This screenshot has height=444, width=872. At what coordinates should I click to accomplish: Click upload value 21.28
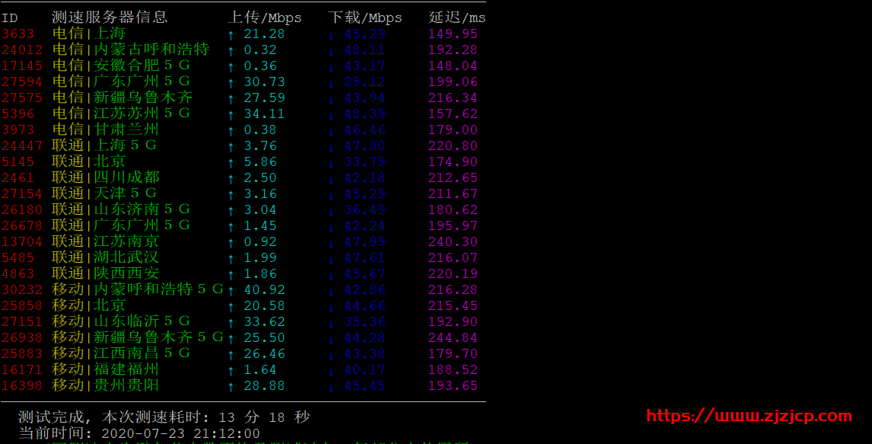(x=264, y=34)
